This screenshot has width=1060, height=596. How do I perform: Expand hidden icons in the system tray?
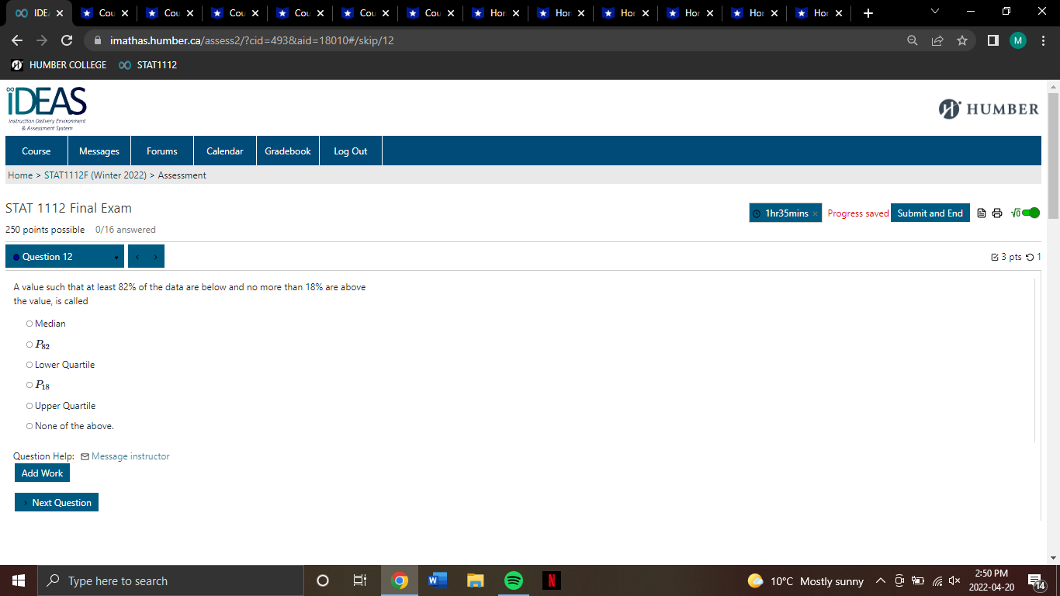point(880,580)
